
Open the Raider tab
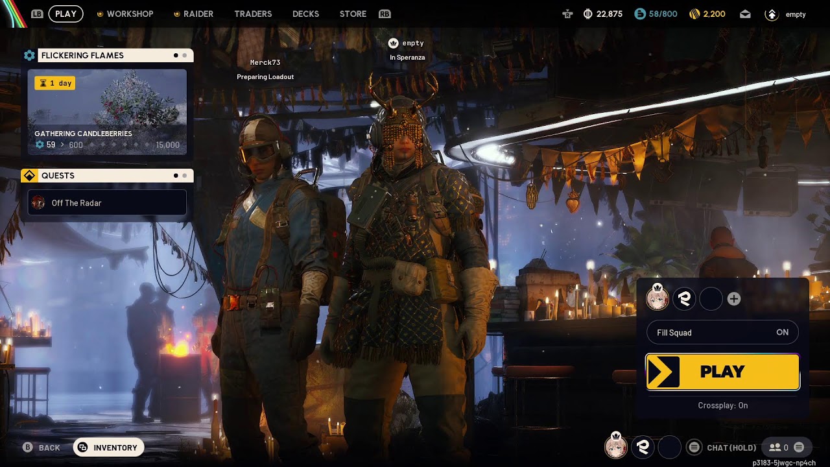click(198, 14)
